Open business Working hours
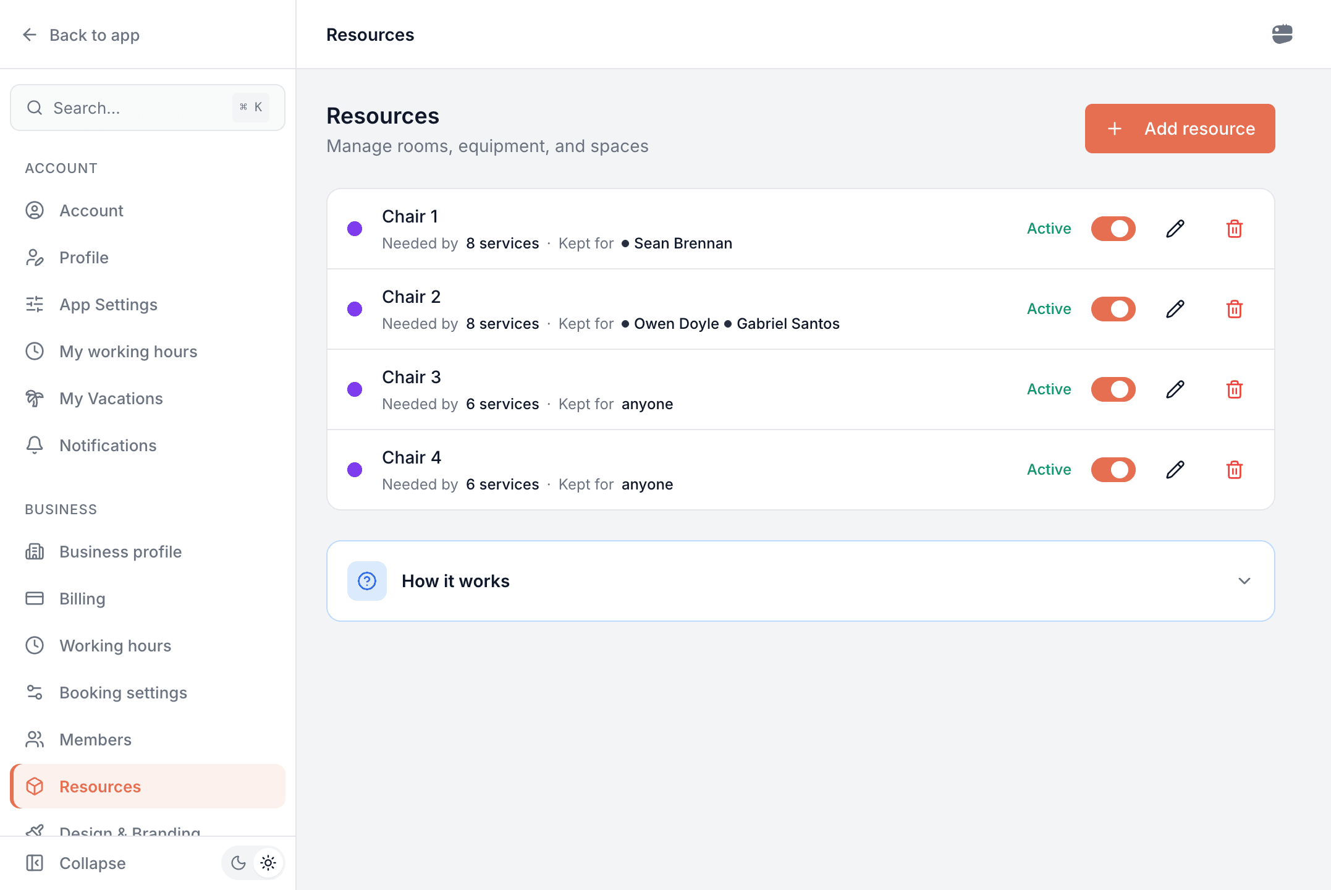This screenshot has width=1331, height=890. pos(147,646)
